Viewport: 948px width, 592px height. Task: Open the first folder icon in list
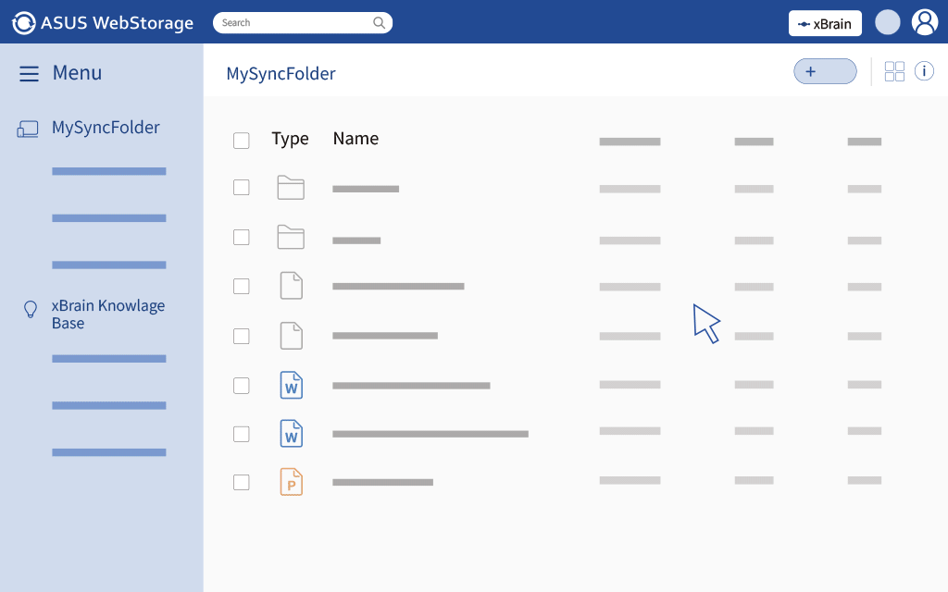point(291,188)
